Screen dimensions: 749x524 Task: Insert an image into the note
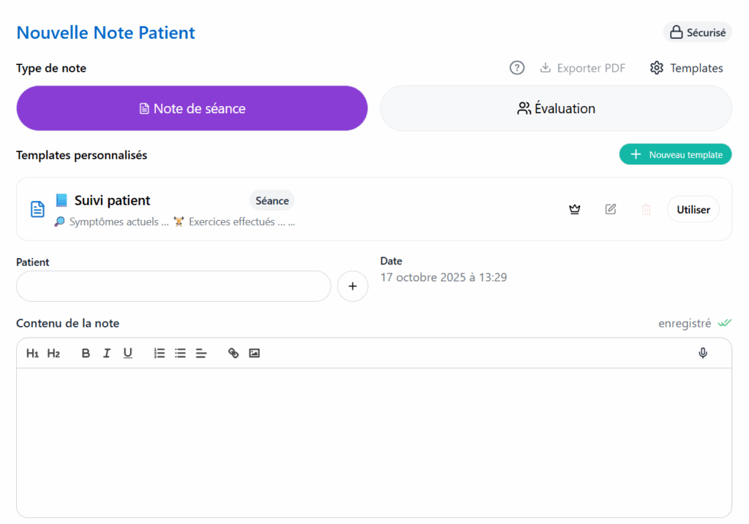[255, 353]
